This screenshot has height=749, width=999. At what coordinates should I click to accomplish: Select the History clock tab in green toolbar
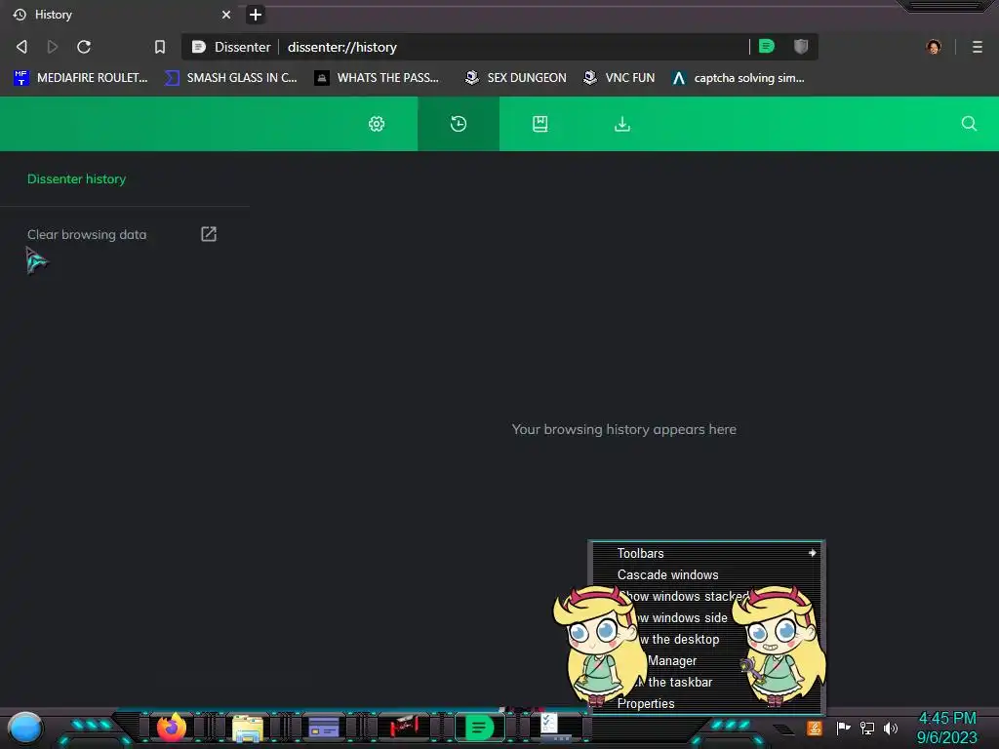point(459,124)
